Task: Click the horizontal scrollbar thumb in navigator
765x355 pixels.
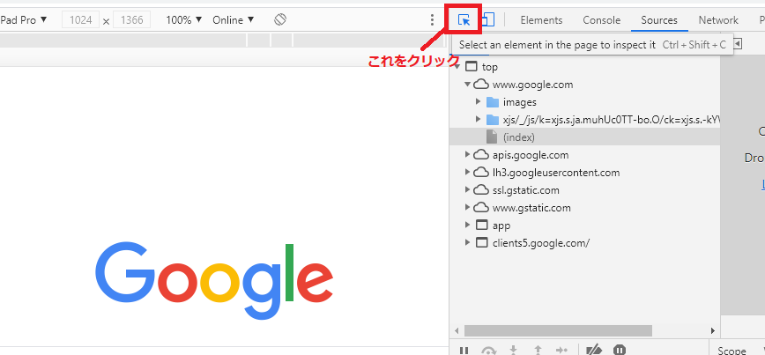Action: coord(558,330)
